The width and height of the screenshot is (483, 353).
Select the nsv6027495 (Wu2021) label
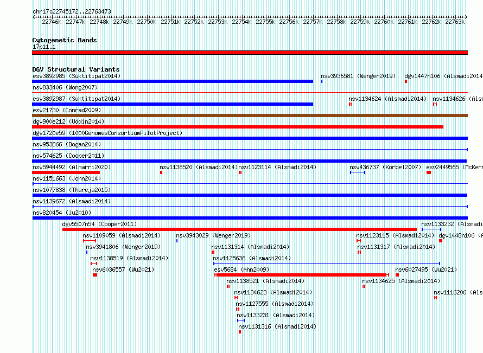(426, 269)
